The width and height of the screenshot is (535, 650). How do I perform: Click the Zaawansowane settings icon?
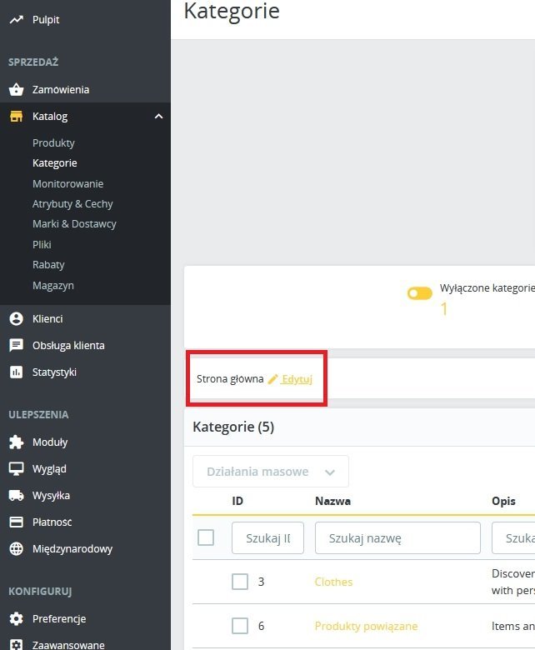click(x=16, y=645)
